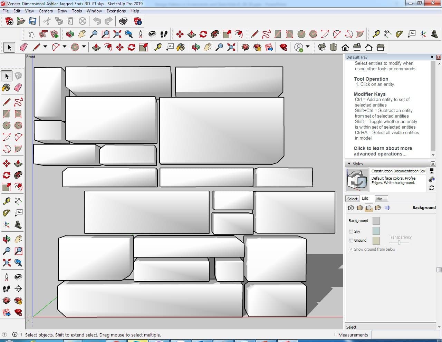This screenshot has height=342, width=442.
Task: Expand the account sign-in dropdown arrow
Action: (x=308, y=47)
